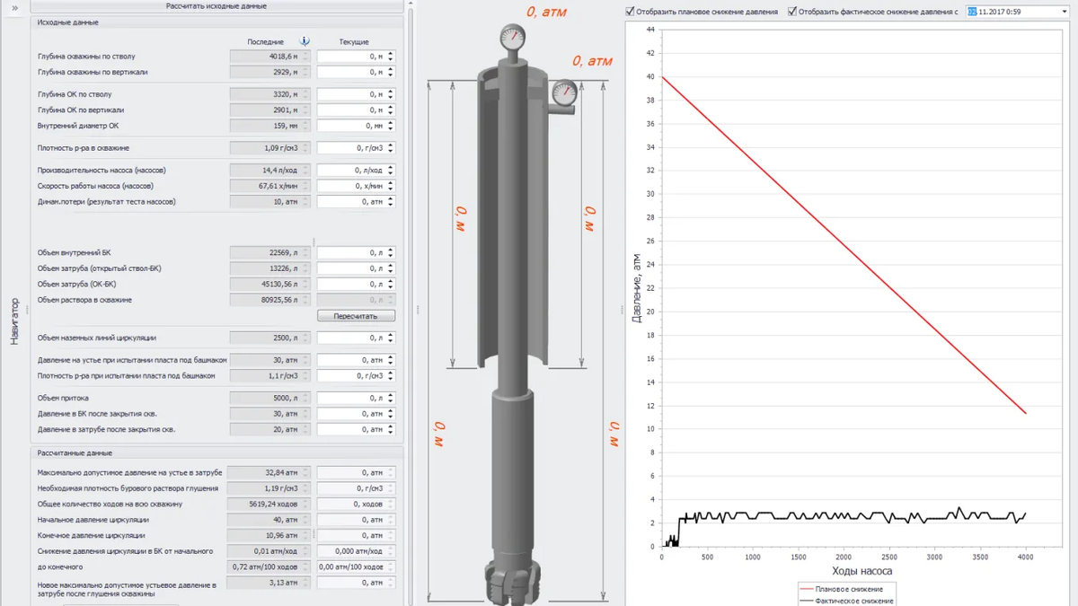Click the Исходные данные section header
The height and width of the screenshot is (606, 1078).
[216, 22]
